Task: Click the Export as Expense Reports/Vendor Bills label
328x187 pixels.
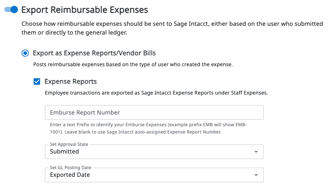Action: point(94,53)
